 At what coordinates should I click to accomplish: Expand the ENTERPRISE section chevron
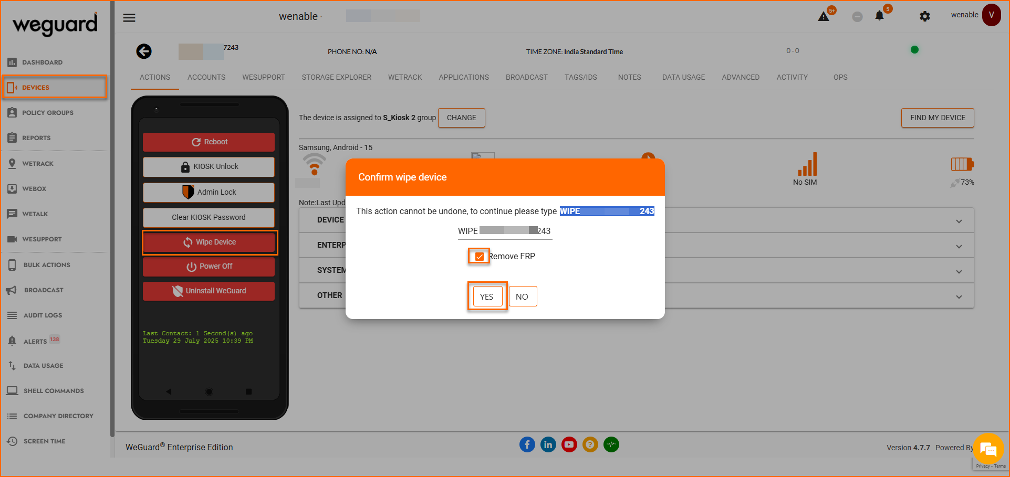pos(959,247)
